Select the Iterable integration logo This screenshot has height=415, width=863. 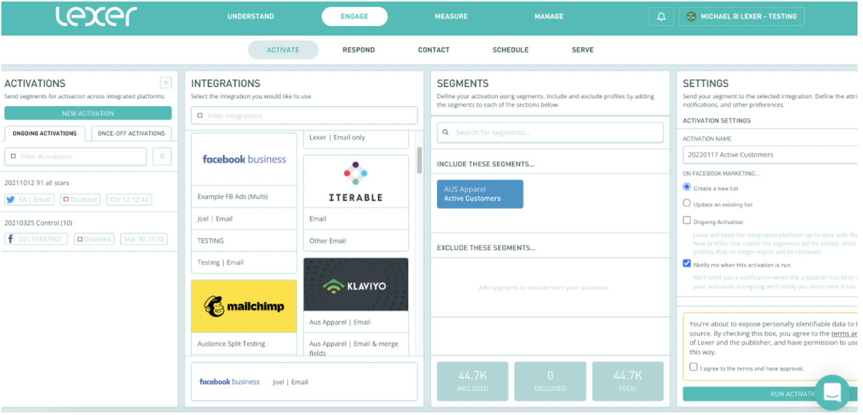tap(355, 181)
